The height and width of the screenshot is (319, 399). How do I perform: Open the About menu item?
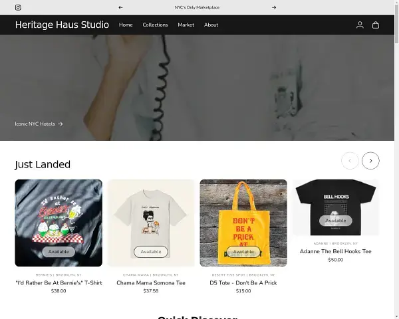pyautogui.click(x=211, y=25)
